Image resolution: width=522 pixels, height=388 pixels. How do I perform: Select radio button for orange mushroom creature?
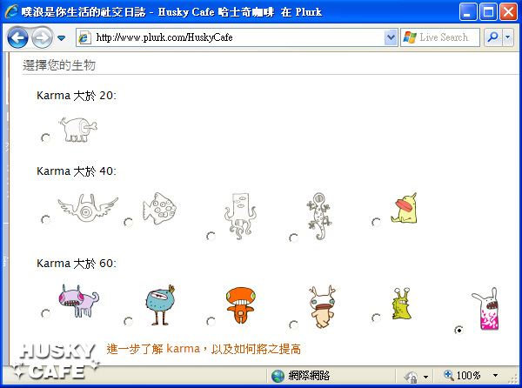[211, 321]
